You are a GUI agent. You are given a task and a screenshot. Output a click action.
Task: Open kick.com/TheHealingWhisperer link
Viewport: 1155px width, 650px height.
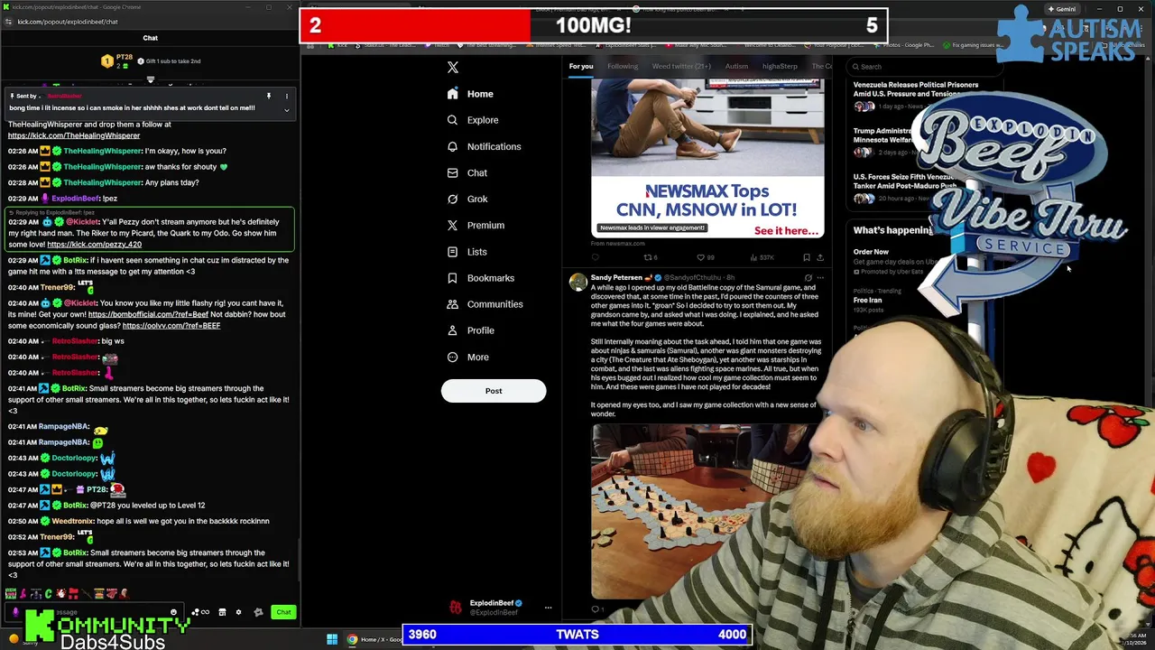74,135
